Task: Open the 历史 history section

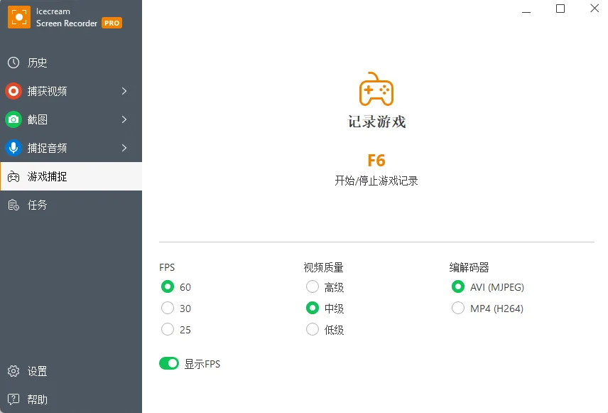Action: tap(71, 63)
